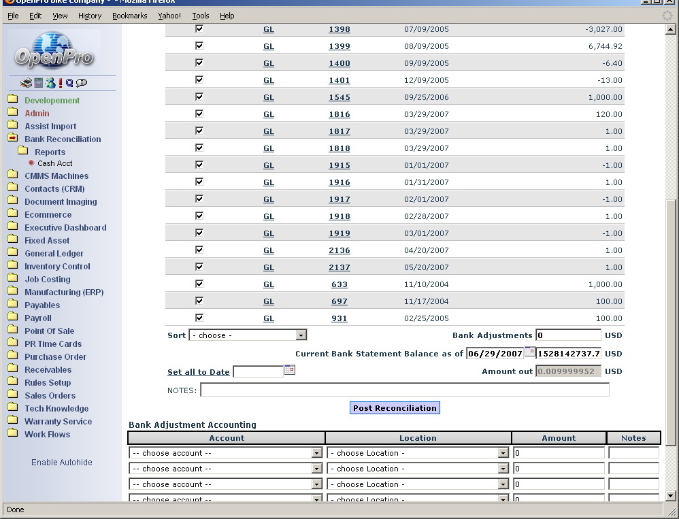Open the Tools menu
The image size is (679, 519).
pyautogui.click(x=201, y=16)
